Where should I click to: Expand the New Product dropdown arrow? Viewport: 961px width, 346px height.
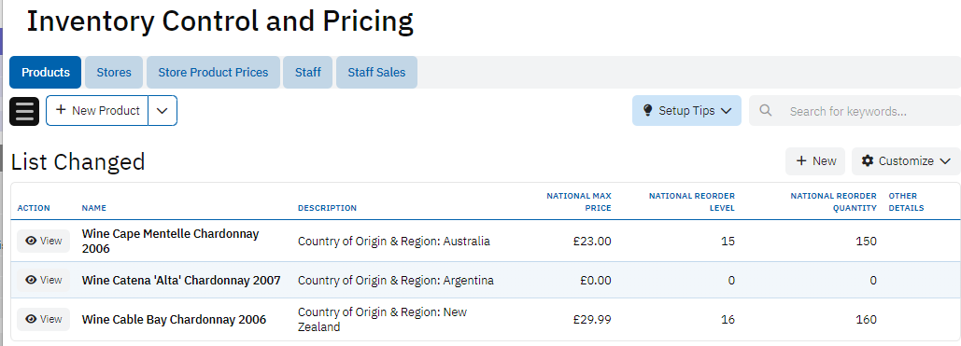click(x=163, y=111)
